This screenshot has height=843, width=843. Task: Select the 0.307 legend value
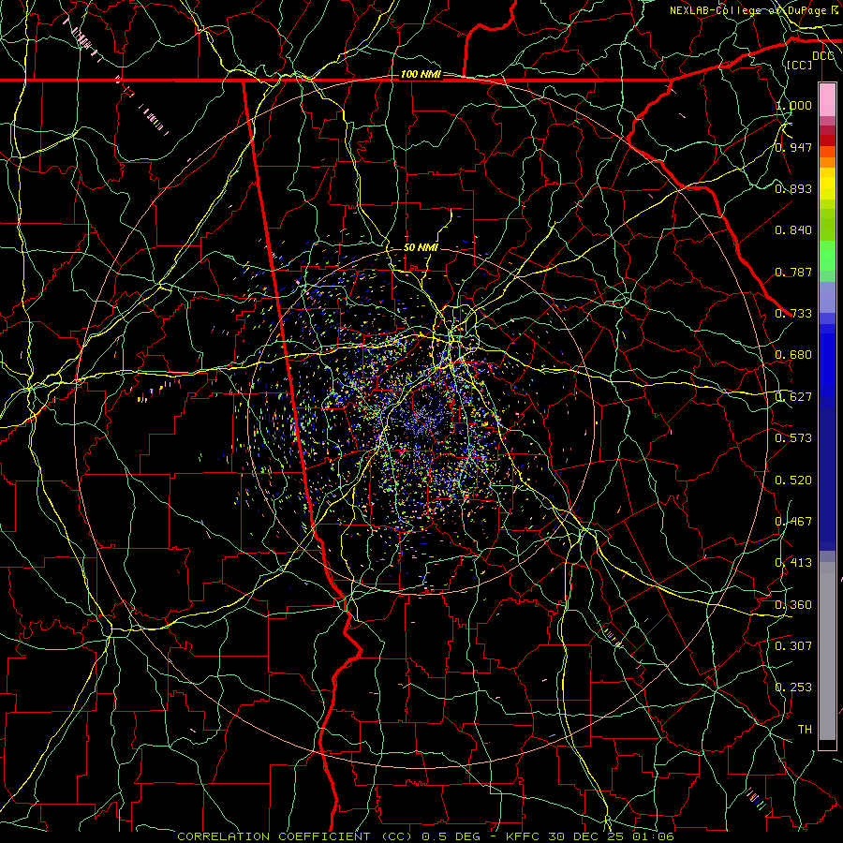click(793, 645)
